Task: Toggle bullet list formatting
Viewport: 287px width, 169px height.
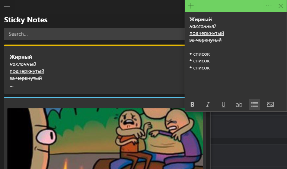Action: [254, 104]
